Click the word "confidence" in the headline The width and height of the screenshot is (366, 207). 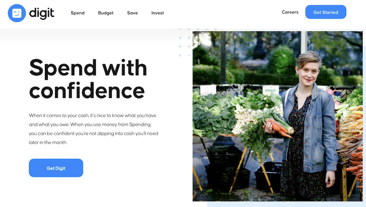point(87,90)
